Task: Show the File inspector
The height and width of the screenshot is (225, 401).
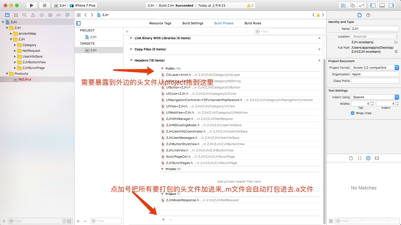Action: pyautogui.click(x=360, y=15)
